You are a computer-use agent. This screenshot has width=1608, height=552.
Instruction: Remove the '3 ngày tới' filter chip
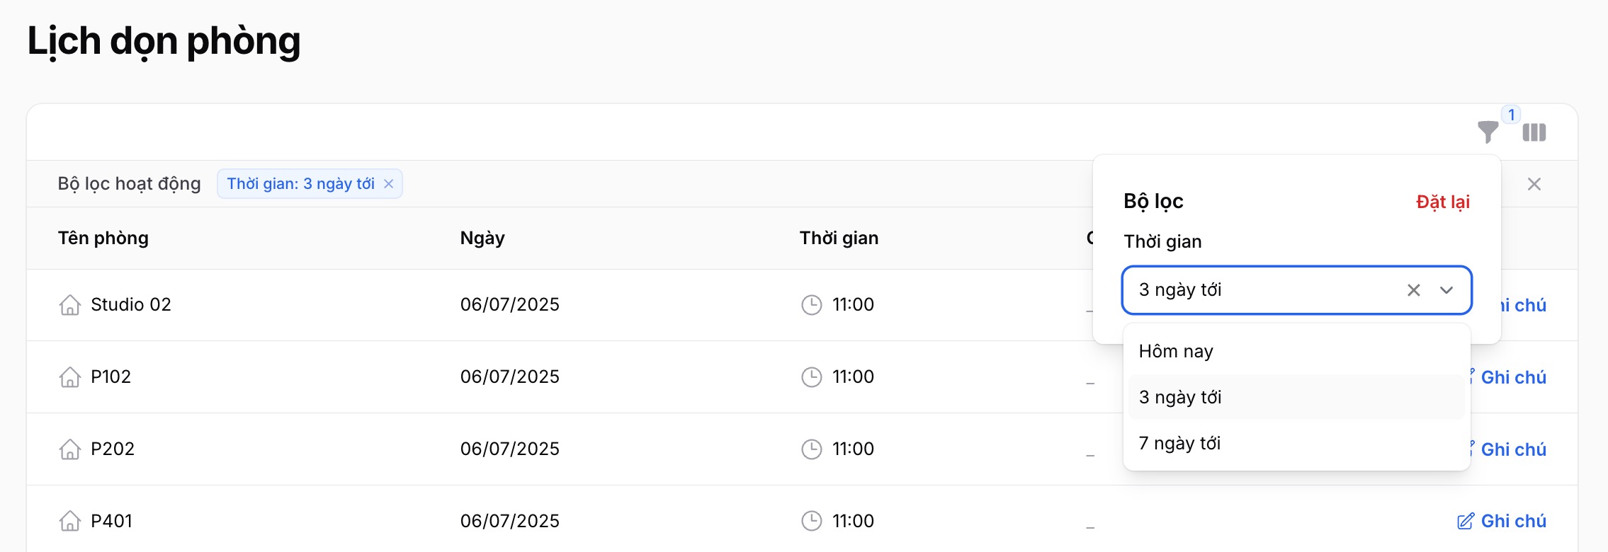[x=388, y=184]
